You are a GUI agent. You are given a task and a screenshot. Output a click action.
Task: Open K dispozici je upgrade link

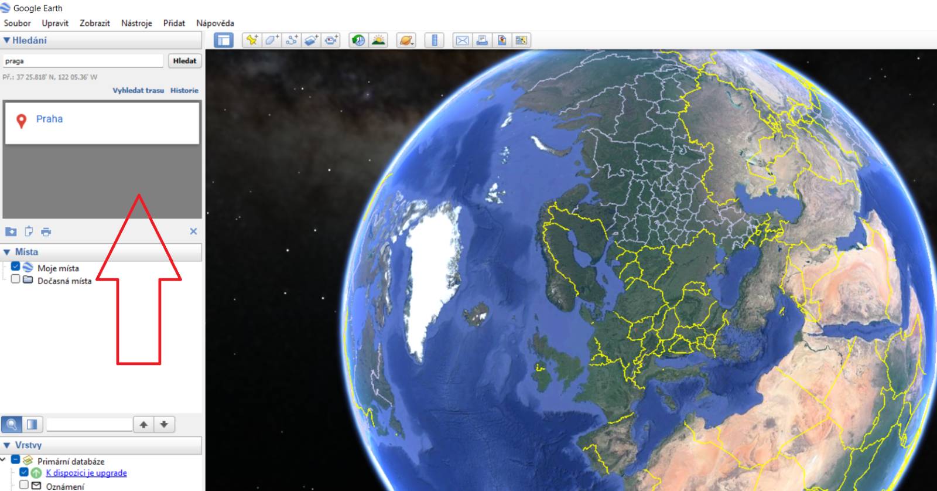point(86,473)
